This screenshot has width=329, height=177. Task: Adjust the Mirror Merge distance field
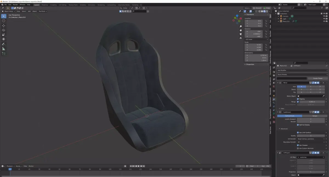tap(312, 102)
